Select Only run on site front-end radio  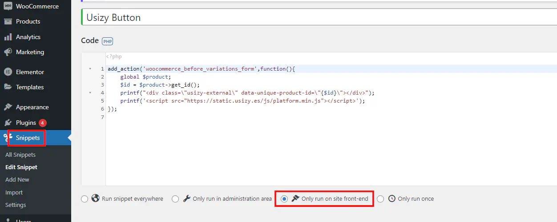click(284, 199)
